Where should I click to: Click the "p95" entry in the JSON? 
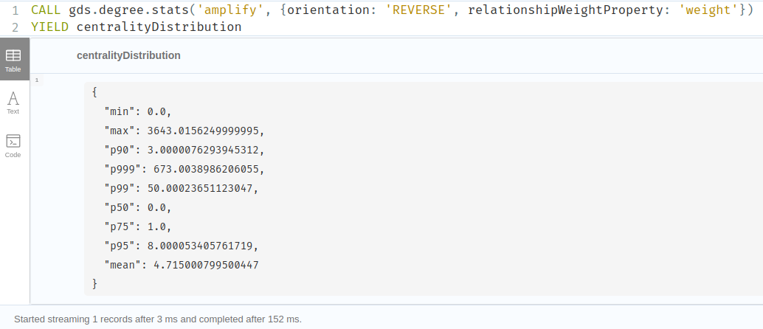[x=182, y=246]
